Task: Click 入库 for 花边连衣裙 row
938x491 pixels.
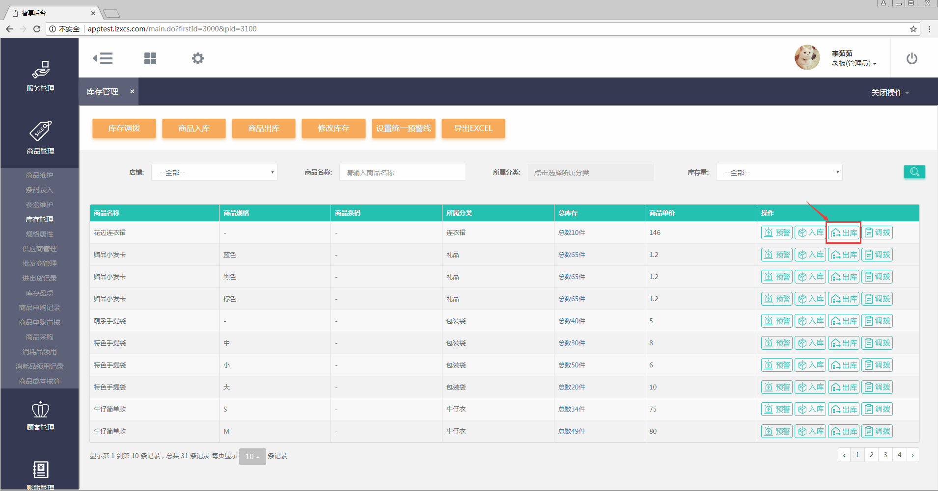Action: click(x=810, y=233)
